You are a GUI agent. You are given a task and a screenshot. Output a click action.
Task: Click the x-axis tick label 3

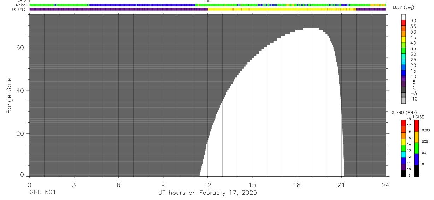74,185
